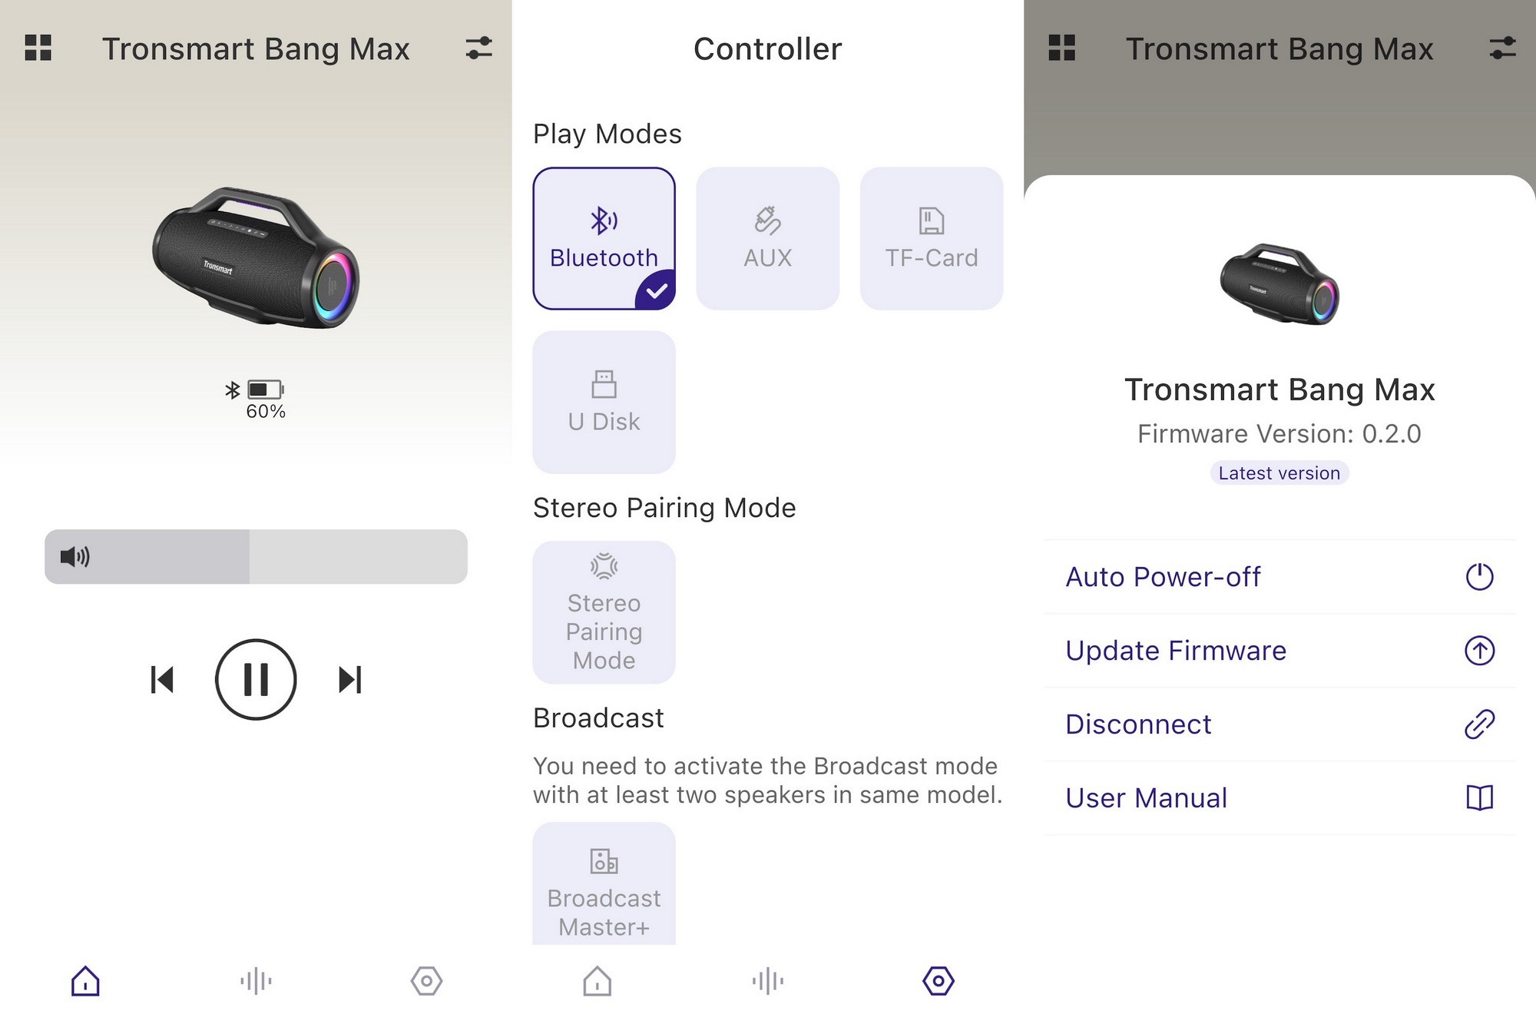Select the U Disk play mode icon
This screenshot has height=1024, width=1536.
click(x=604, y=399)
